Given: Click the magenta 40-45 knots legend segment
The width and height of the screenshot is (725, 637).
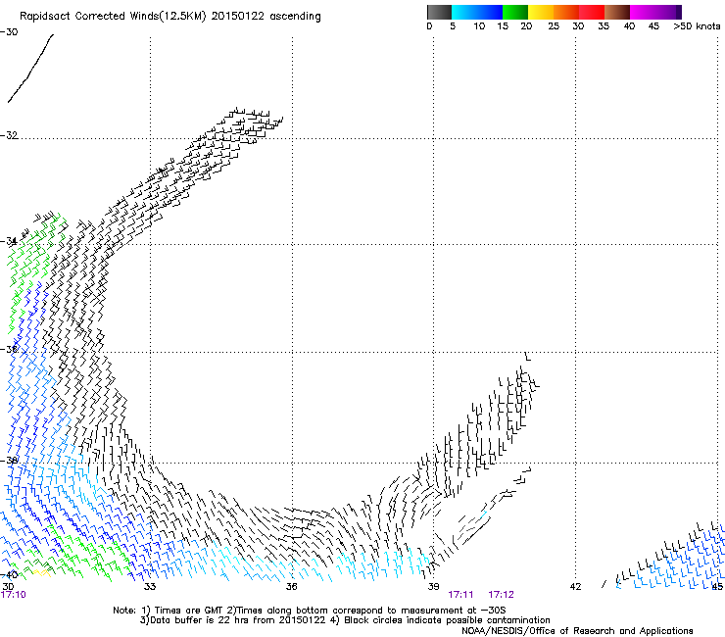Looking at the screenshot, I should pos(643,12).
